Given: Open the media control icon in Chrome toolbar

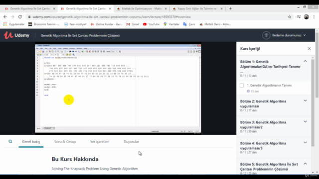Looking at the screenshot, I should point(299,17).
